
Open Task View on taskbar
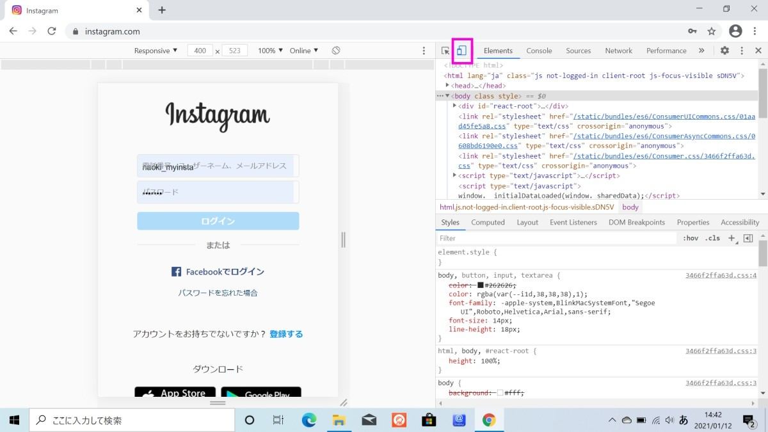pos(278,420)
